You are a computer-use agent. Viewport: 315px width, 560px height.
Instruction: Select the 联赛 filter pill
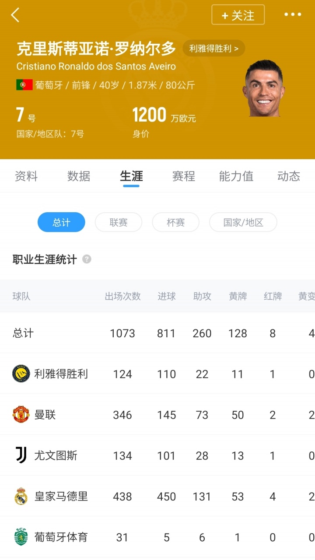click(119, 222)
